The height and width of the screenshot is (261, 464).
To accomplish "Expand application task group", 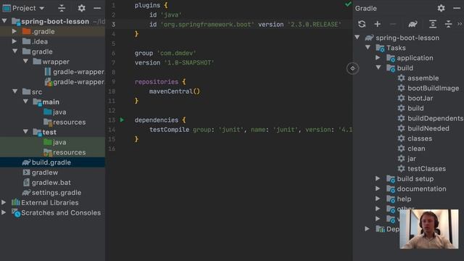I will 378,58.
